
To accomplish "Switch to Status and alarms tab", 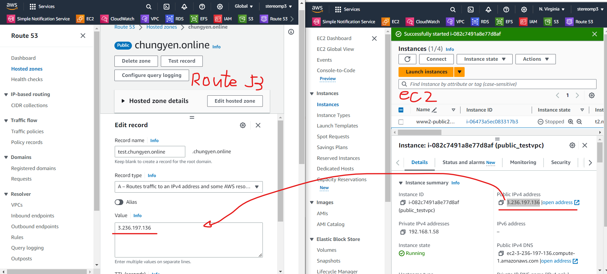I will (x=469, y=162).
